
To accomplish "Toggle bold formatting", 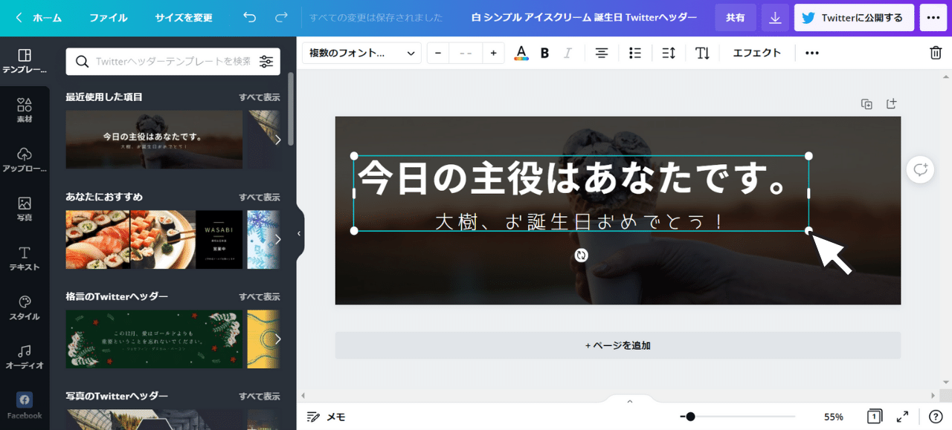I will pos(544,53).
